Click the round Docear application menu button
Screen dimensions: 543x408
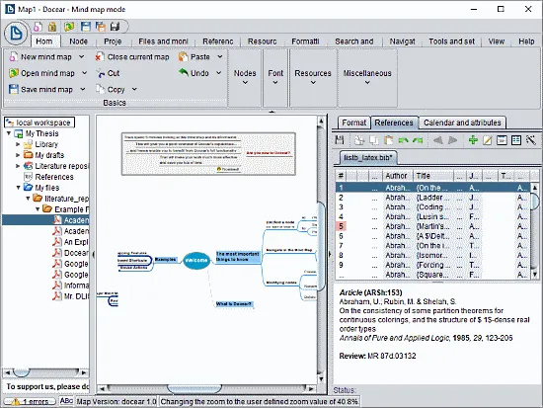(x=16, y=34)
